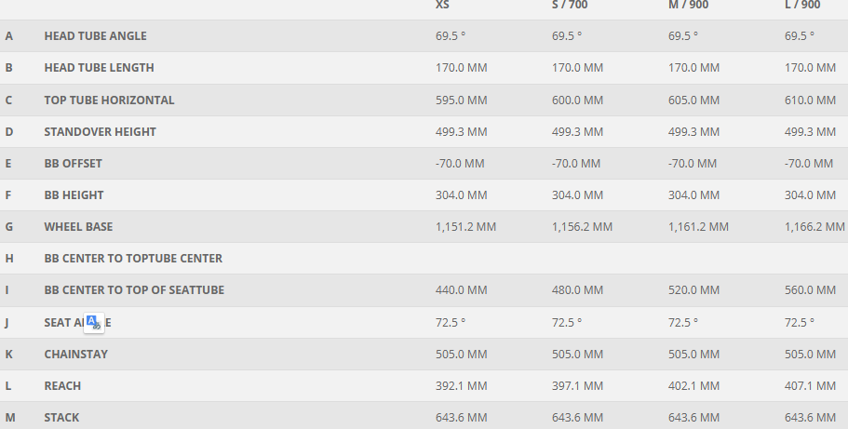
Task: Click the translate icon over Seat Angle
Action: tap(93, 323)
